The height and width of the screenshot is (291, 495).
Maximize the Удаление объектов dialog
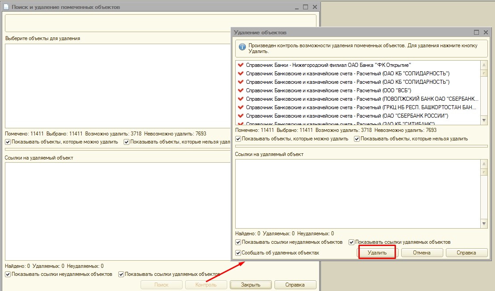(x=476, y=33)
